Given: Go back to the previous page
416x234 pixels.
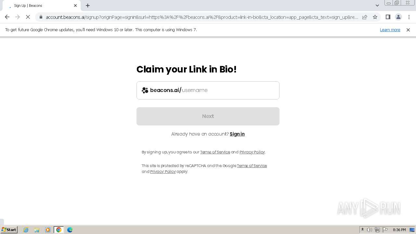Looking at the screenshot, I should (x=7, y=17).
